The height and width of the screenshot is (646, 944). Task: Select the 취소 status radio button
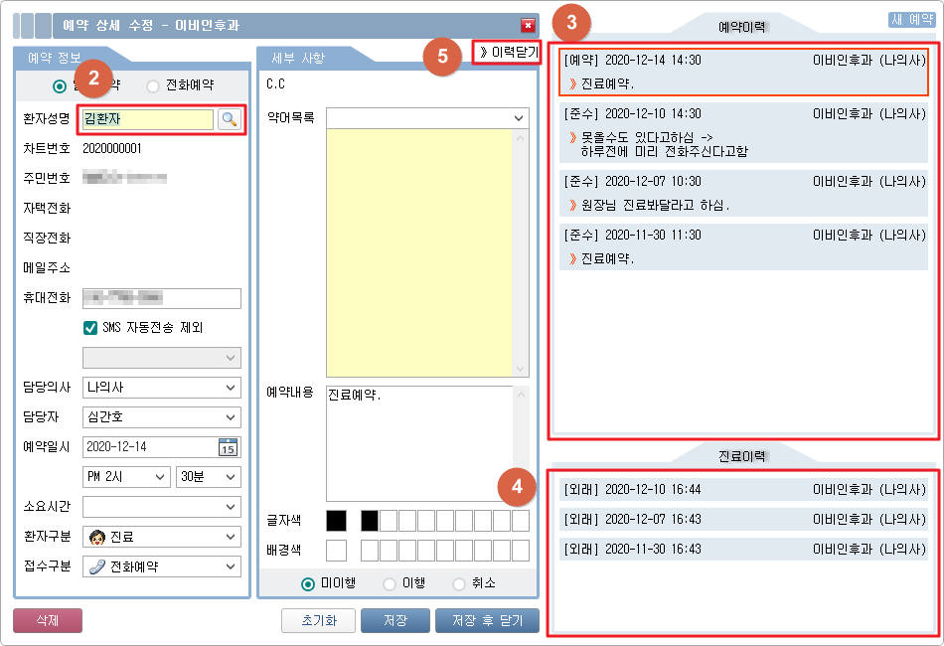(459, 583)
